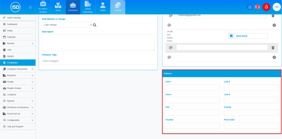282x139 pixels.
Task: Click the Post Code input field
Action: [x=251, y=126]
